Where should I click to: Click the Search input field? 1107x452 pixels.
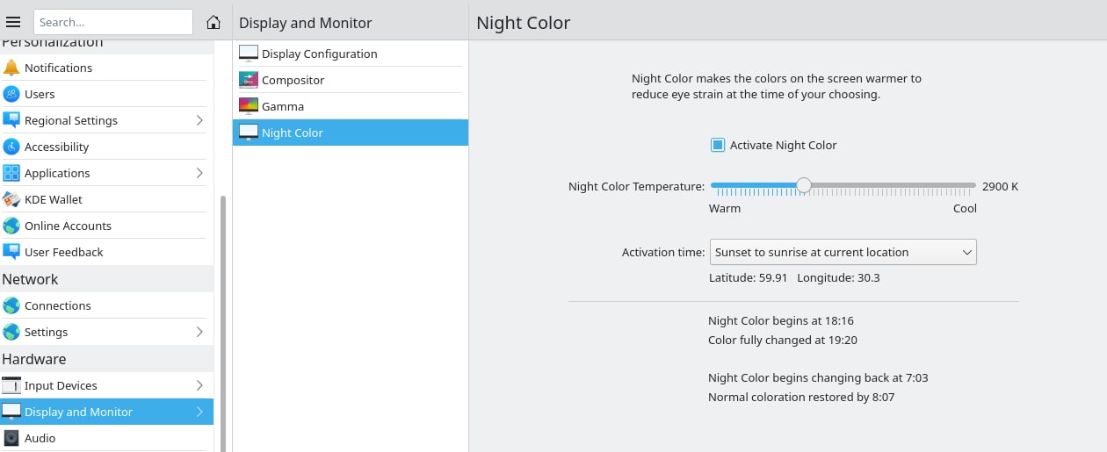pyautogui.click(x=113, y=22)
